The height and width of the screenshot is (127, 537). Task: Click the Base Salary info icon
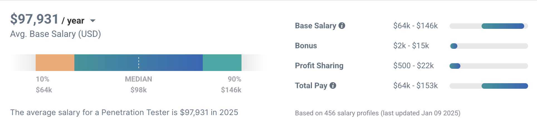click(x=342, y=26)
